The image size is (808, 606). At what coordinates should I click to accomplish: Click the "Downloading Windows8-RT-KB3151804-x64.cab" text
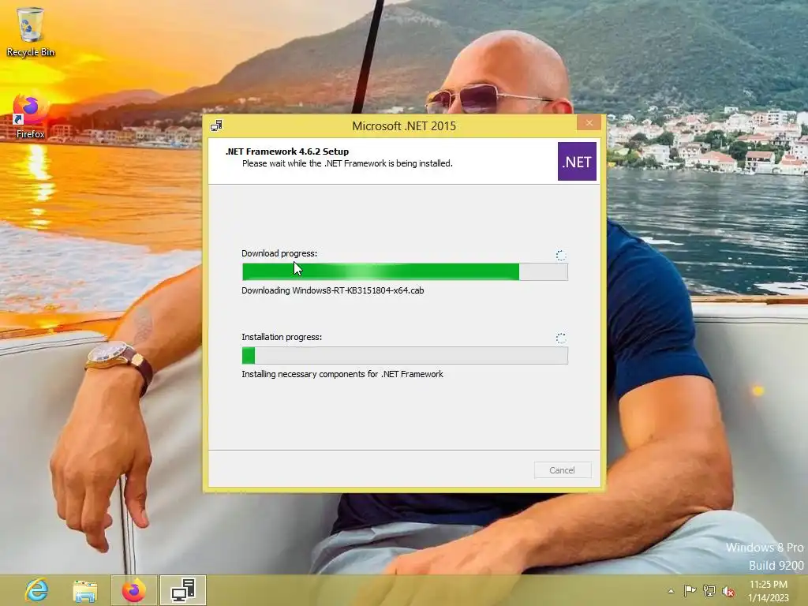(333, 290)
